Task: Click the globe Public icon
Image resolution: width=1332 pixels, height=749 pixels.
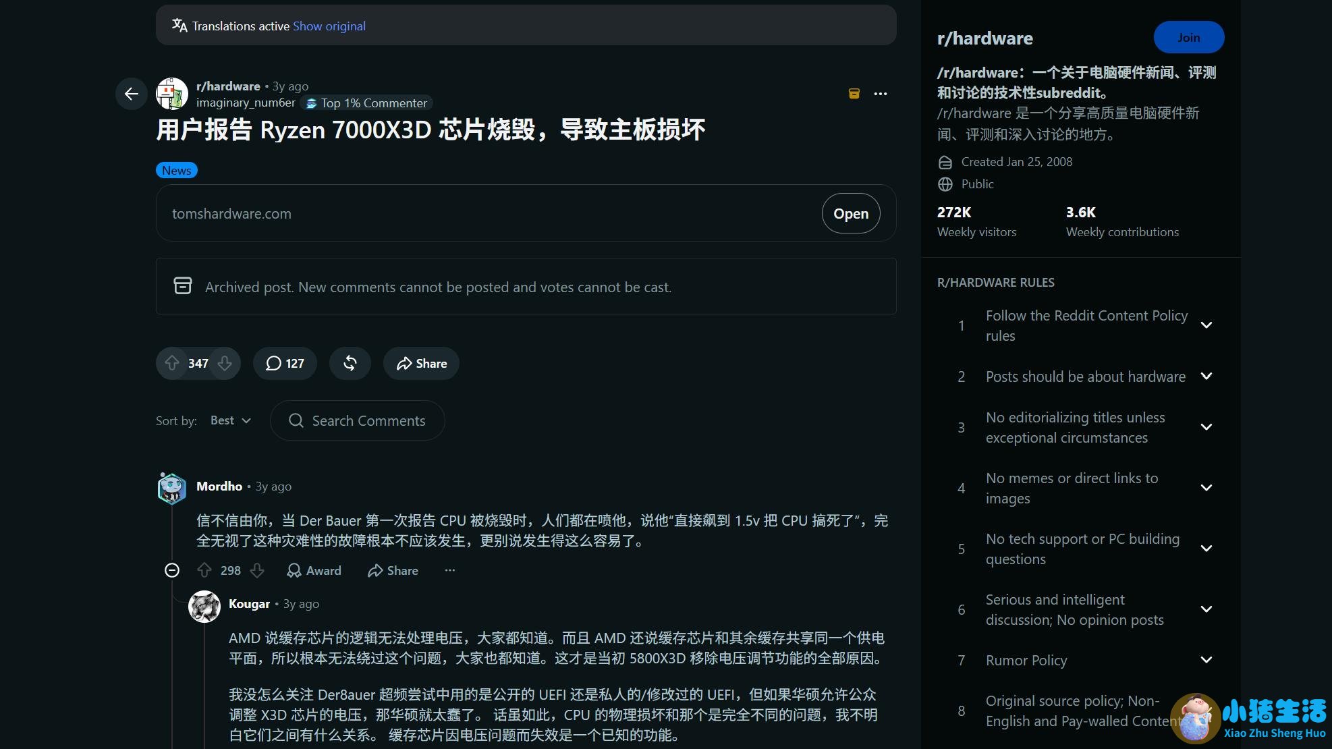Action: [945, 184]
